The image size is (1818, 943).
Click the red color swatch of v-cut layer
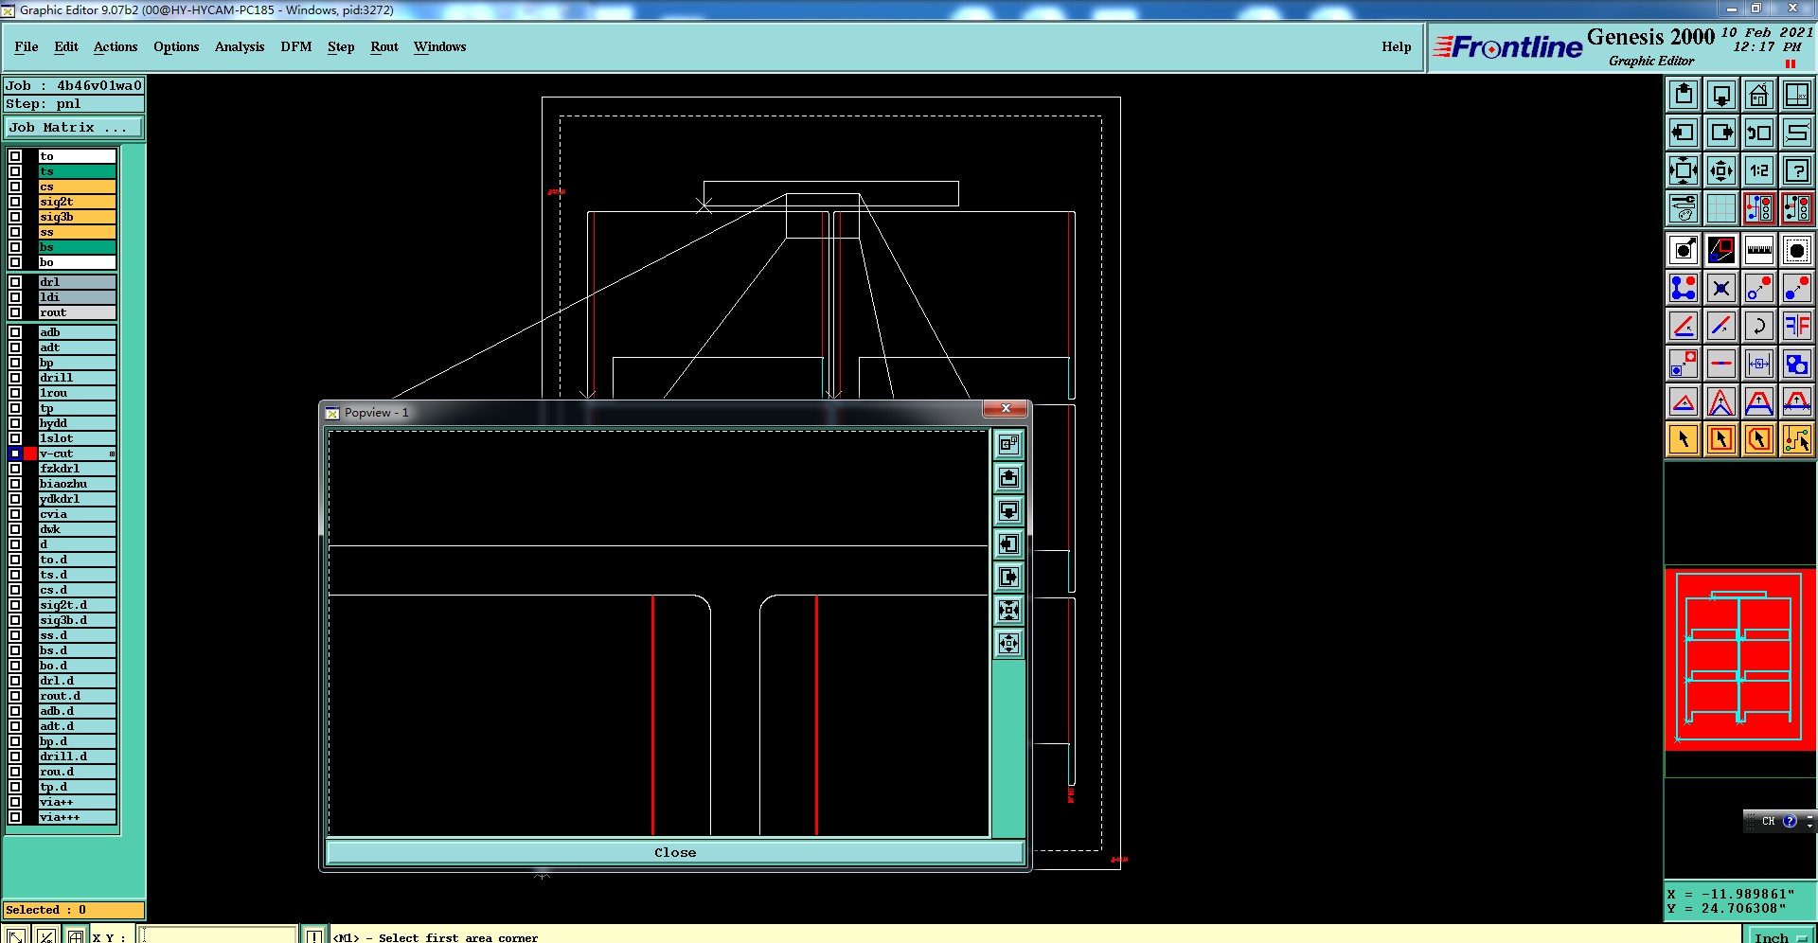[x=30, y=454]
